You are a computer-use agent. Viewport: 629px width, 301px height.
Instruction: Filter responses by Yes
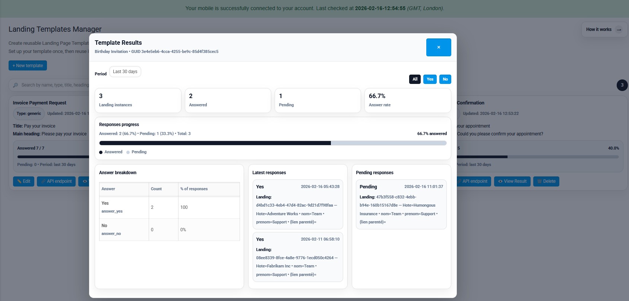(430, 79)
